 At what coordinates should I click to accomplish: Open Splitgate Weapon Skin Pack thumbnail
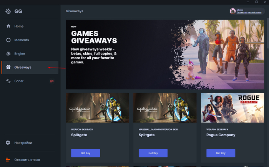click(97, 108)
